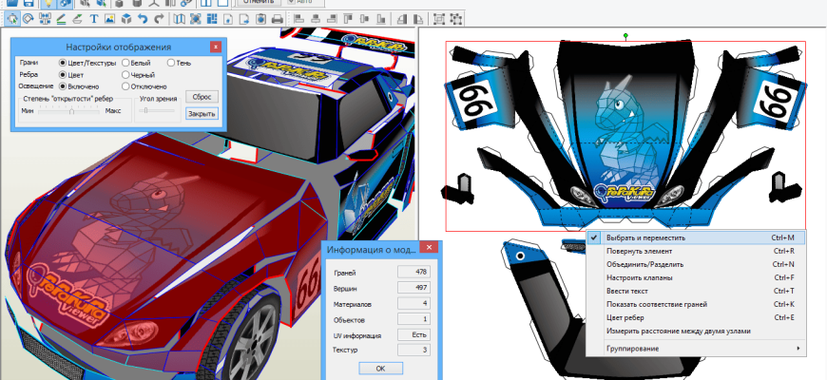Click the Граней value field 478

pyautogui.click(x=413, y=273)
